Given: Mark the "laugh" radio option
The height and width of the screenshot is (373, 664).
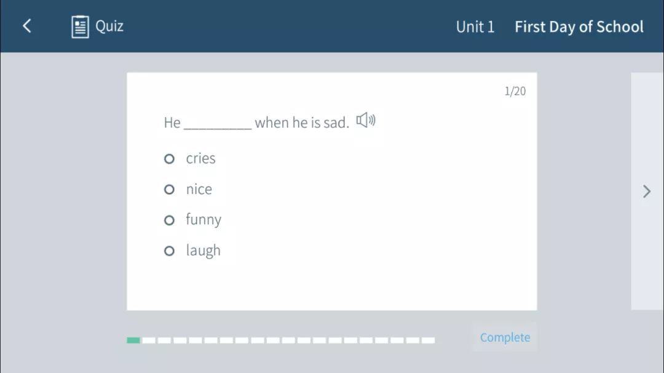Looking at the screenshot, I should 170,251.
